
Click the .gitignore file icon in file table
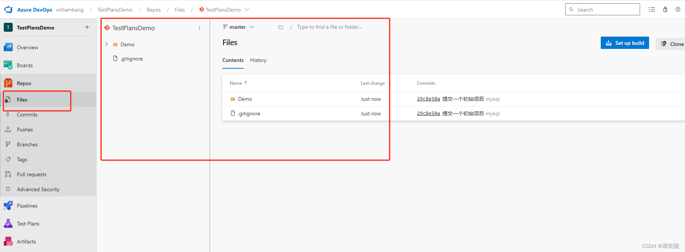click(233, 113)
